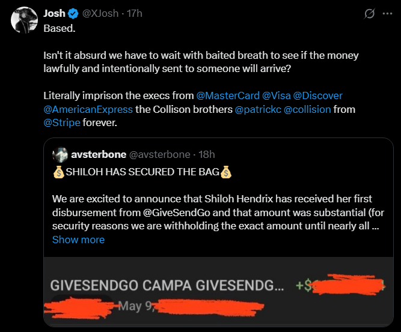401x332 pixels.
Task: Open the Josh display name profile link
Action: pyautogui.click(x=54, y=14)
